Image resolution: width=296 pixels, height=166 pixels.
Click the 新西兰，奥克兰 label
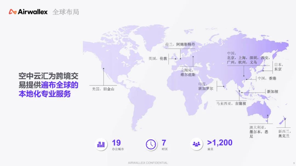(284, 134)
